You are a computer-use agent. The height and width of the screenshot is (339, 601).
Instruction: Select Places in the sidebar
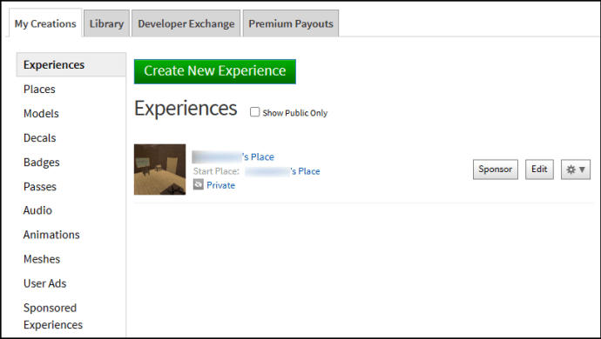39,90
